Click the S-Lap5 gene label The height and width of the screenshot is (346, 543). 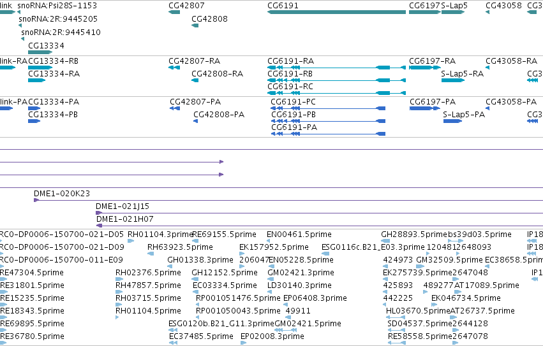pyautogui.click(x=454, y=6)
